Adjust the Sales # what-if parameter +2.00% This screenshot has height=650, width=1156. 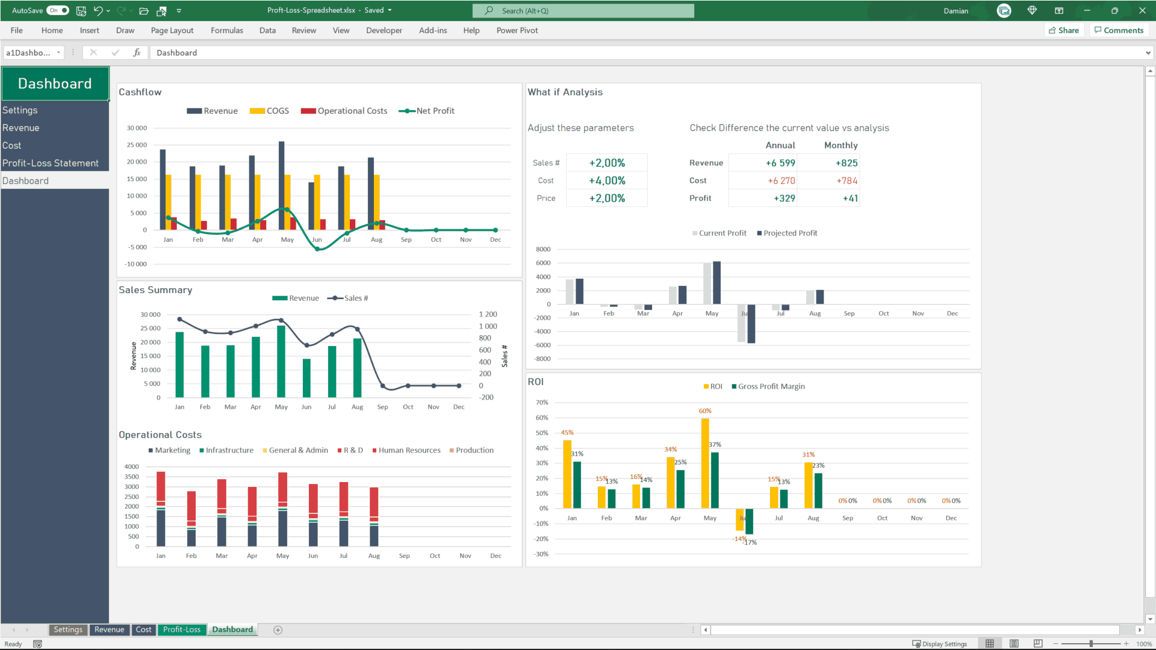[606, 162]
